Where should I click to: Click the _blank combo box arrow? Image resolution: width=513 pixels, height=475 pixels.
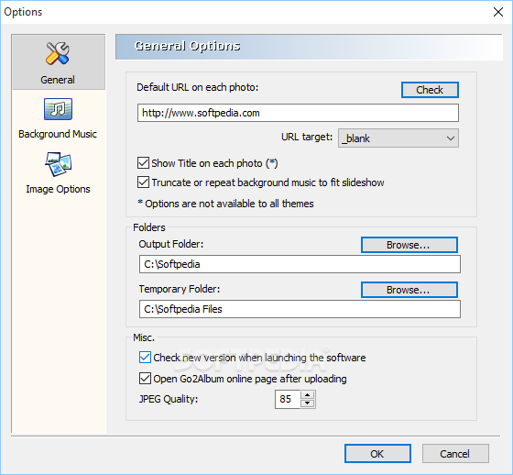(x=451, y=138)
